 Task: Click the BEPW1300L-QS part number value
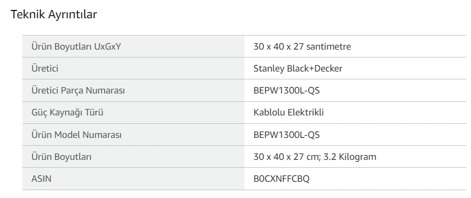pos(287,90)
